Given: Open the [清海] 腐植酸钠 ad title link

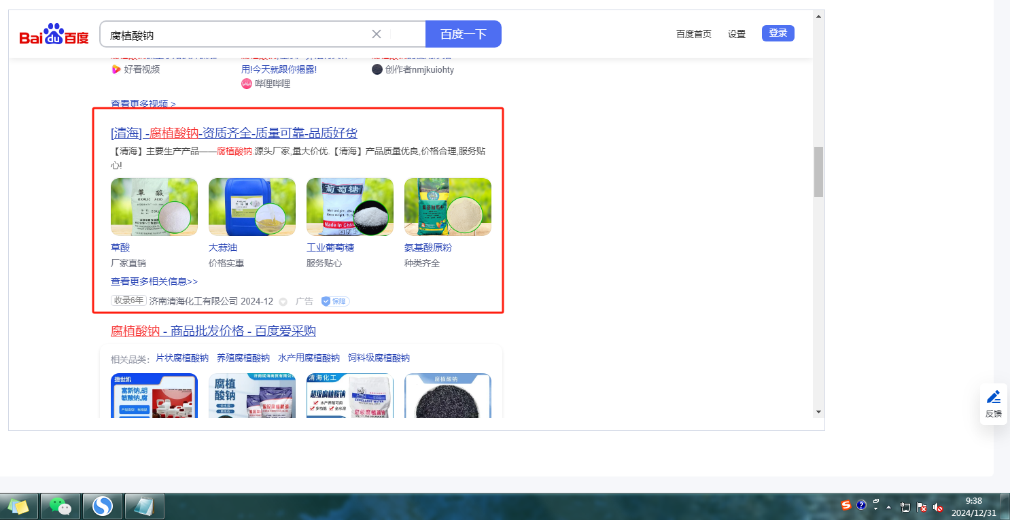Looking at the screenshot, I should [234, 133].
